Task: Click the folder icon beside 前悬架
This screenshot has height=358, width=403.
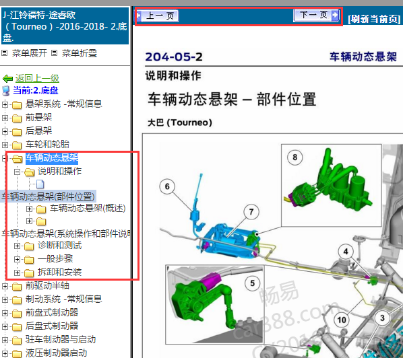Action: 17,118
